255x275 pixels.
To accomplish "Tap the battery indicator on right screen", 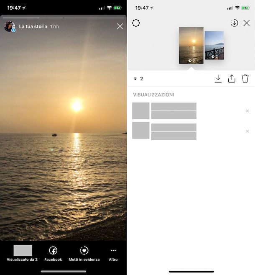I will pos(245,8).
